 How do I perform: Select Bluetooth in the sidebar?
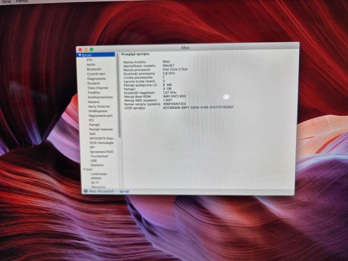pos(94,69)
